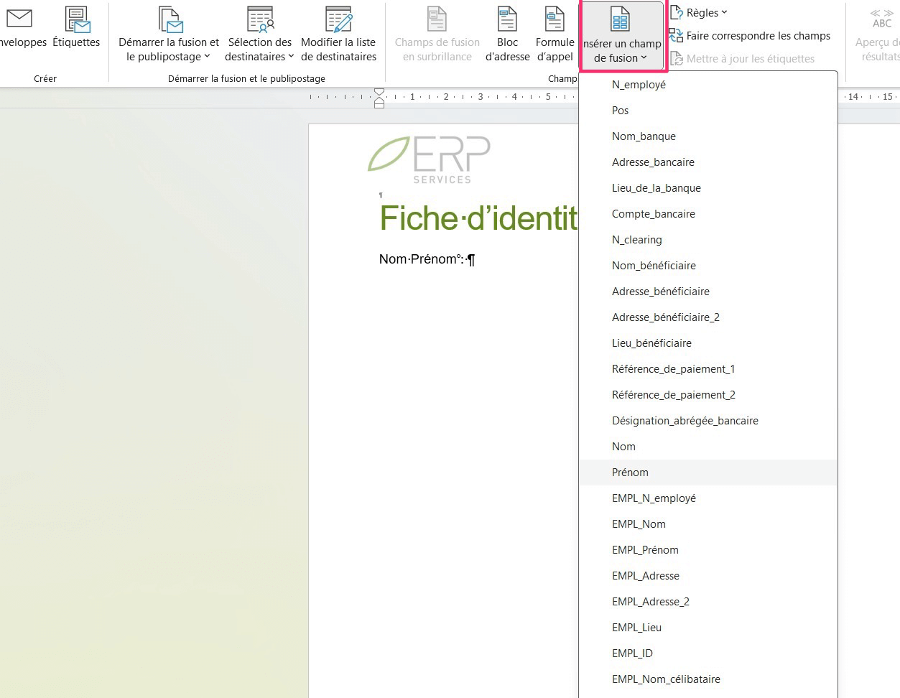Select the Prénom merge field
Screen dimensions: 900x698
click(x=630, y=473)
